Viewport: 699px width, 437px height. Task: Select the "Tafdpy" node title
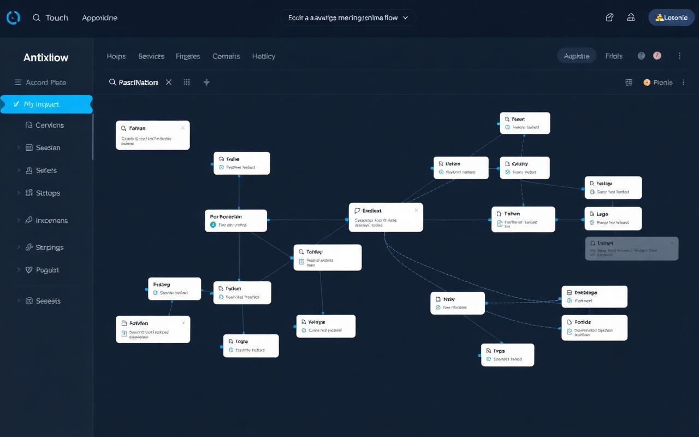coord(314,252)
